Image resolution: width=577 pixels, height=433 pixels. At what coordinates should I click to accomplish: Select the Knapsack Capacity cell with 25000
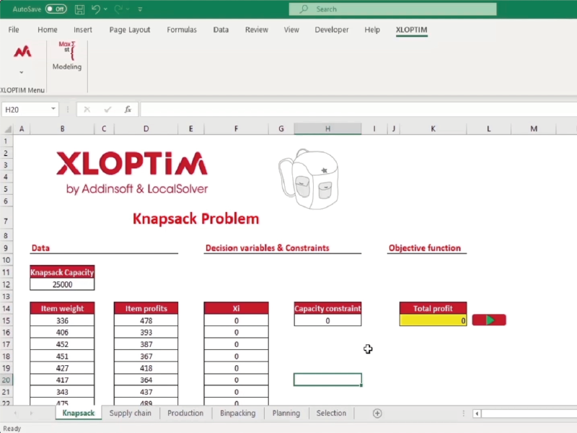(x=62, y=284)
